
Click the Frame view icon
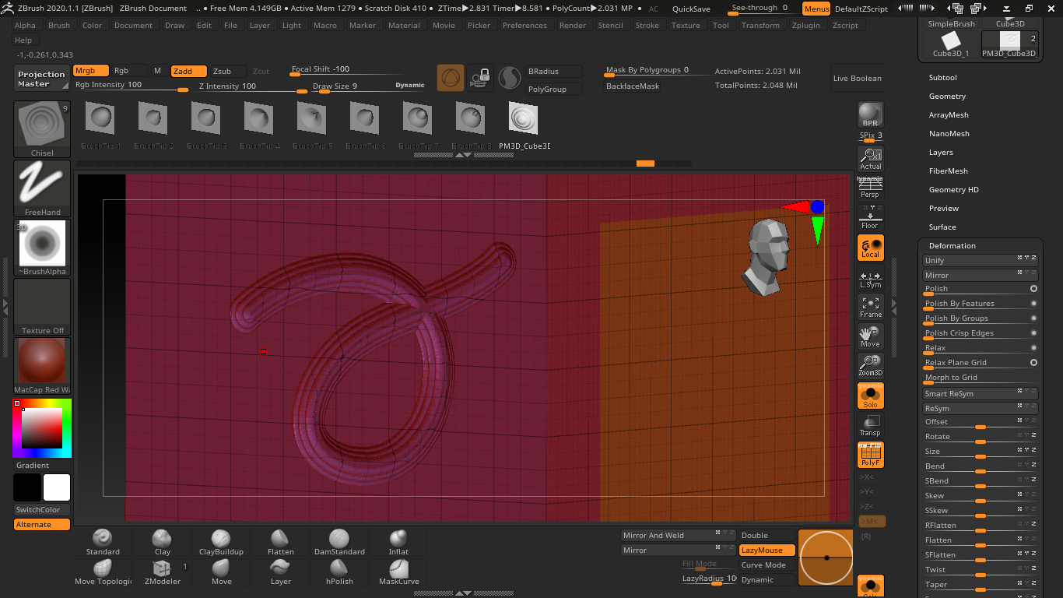[870, 307]
